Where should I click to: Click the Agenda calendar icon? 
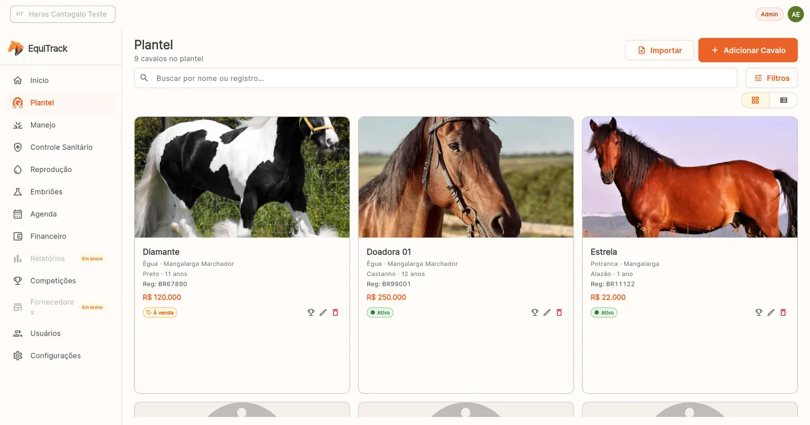tap(18, 214)
